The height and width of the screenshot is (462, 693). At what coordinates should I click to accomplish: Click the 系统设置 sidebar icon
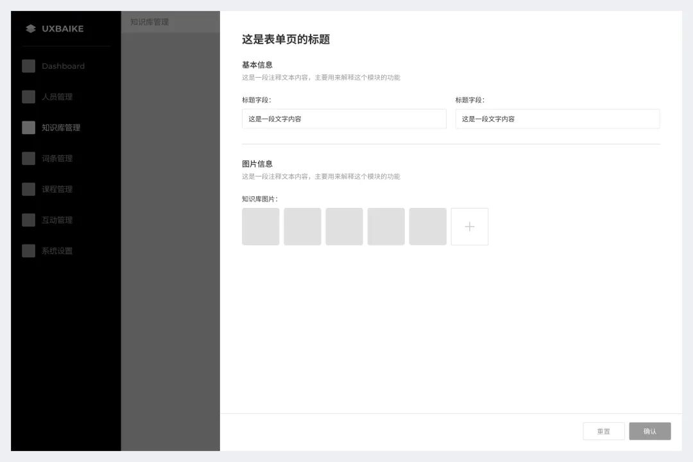(29, 250)
